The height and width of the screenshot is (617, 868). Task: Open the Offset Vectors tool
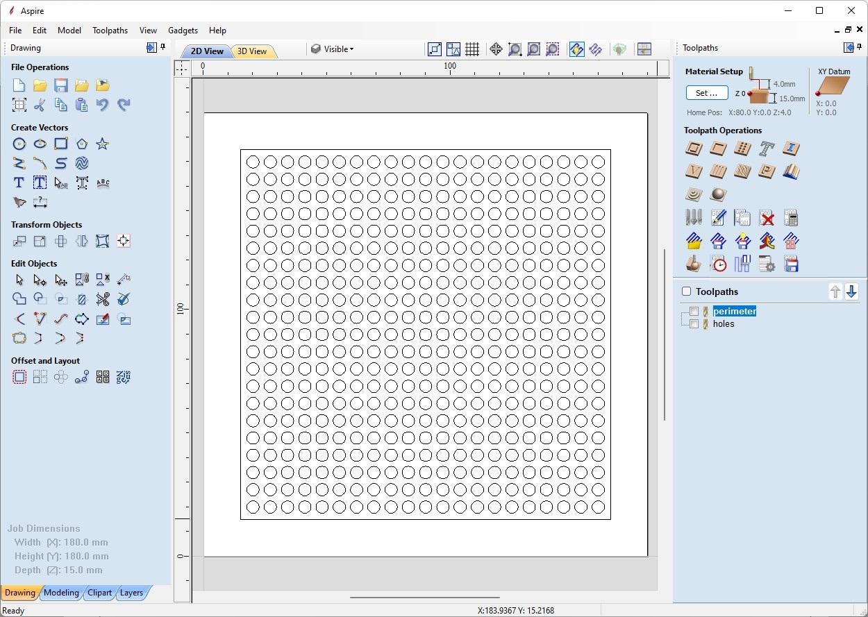click(19, 377)
